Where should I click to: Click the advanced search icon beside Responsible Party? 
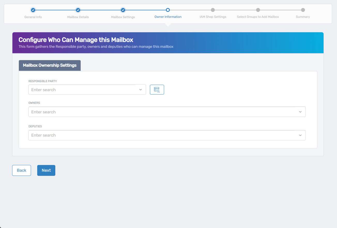point(157,89)
